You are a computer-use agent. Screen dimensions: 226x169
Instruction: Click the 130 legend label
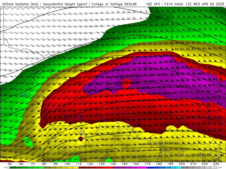coord(102,164)
